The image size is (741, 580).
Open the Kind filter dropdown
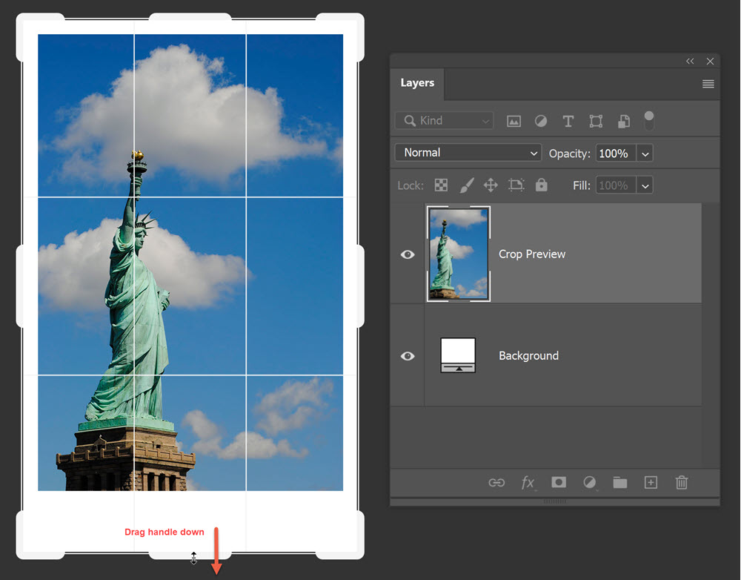pos(444,121)
